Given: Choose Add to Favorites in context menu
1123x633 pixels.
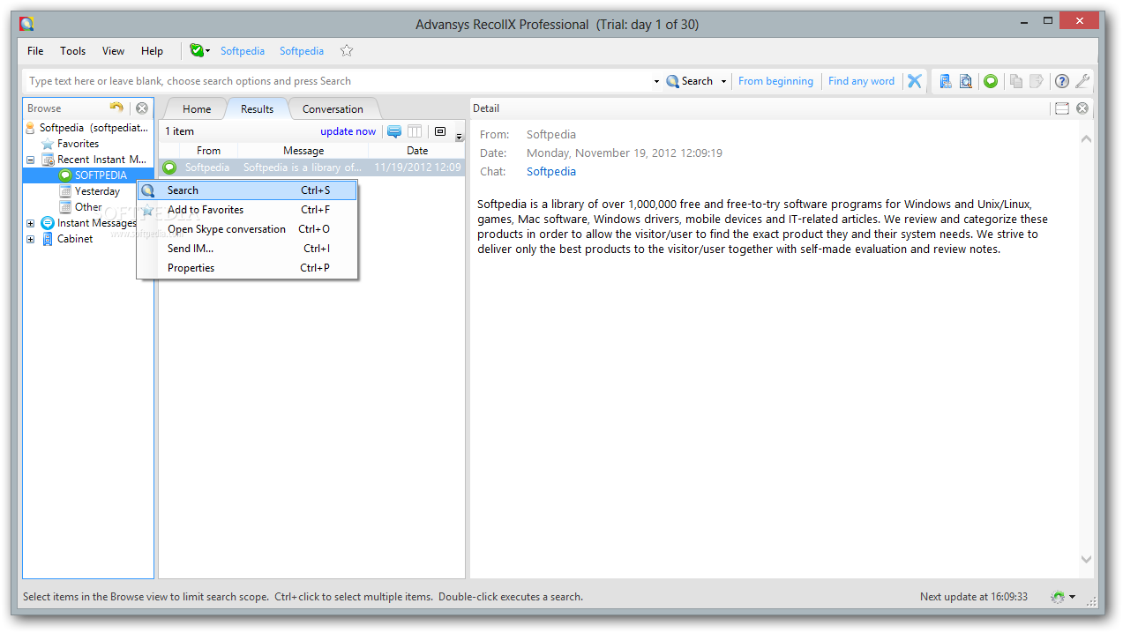Looking at the screenshot, I should (247, 210).
